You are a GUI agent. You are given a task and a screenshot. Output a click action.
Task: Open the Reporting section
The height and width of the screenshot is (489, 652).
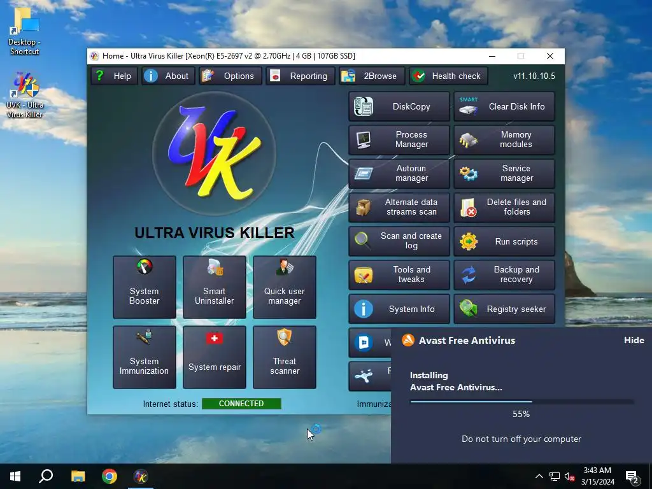click(x=301, y=76)
